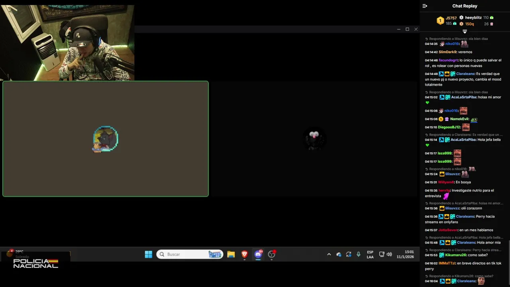This screenshot has height=287, width=510.
Task: Click the teal gift icon beside 185
Action: (455, 24)
